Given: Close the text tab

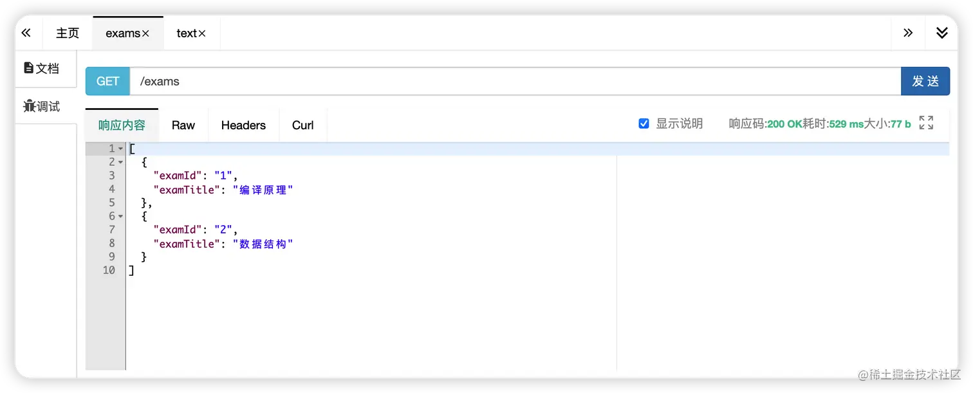Looking at the screenshot, I should [202, 33].
